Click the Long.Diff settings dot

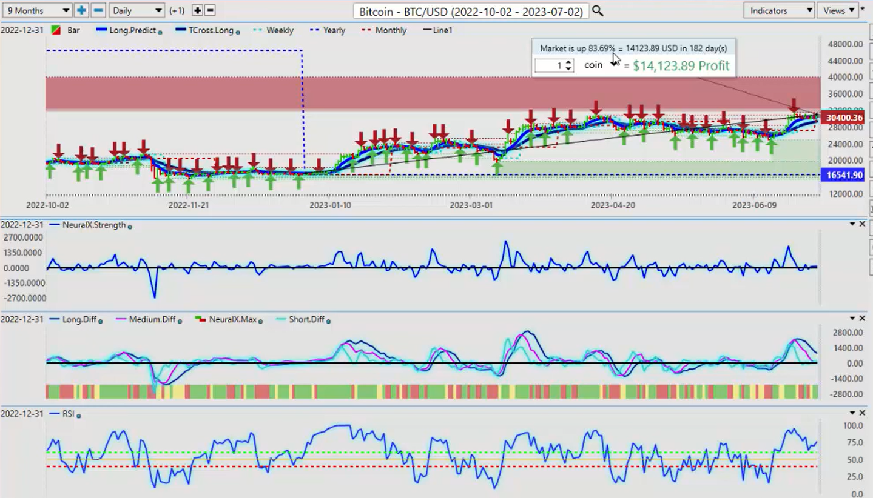(x=100, y=320)
